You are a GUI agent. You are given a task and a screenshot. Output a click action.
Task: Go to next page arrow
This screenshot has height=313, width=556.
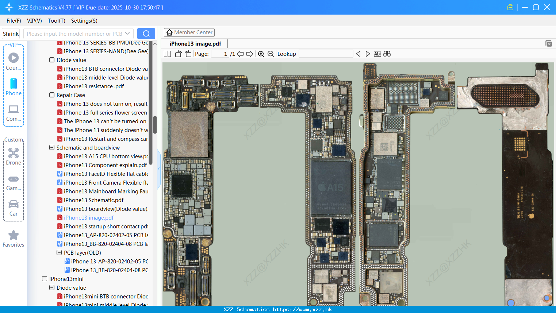click(x=250, y=54)
